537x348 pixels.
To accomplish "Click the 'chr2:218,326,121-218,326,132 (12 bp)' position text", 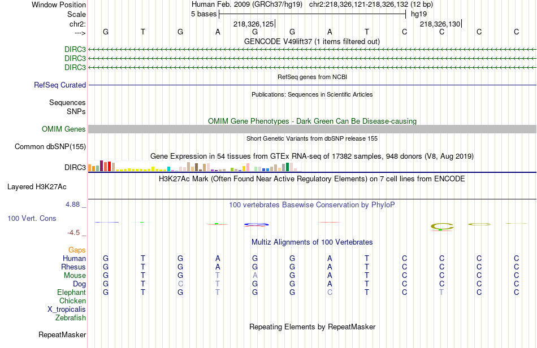I will pos(371,5).
